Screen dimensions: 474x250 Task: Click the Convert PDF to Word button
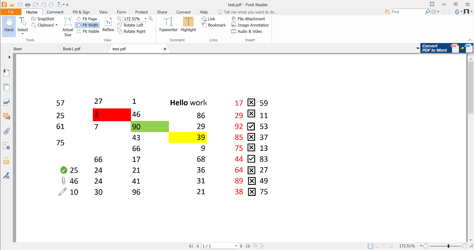point(436,48)
